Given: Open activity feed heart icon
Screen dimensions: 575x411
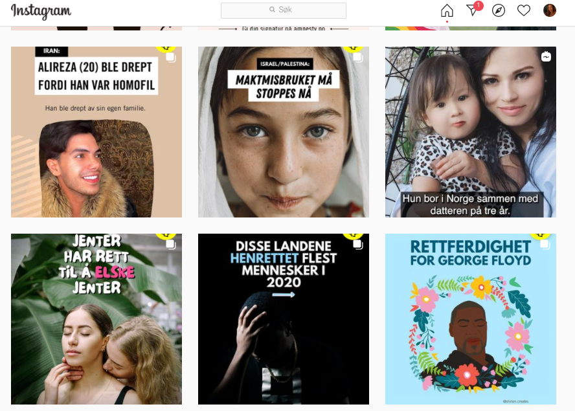Looking at the screenshot, I should click(524, 10).
